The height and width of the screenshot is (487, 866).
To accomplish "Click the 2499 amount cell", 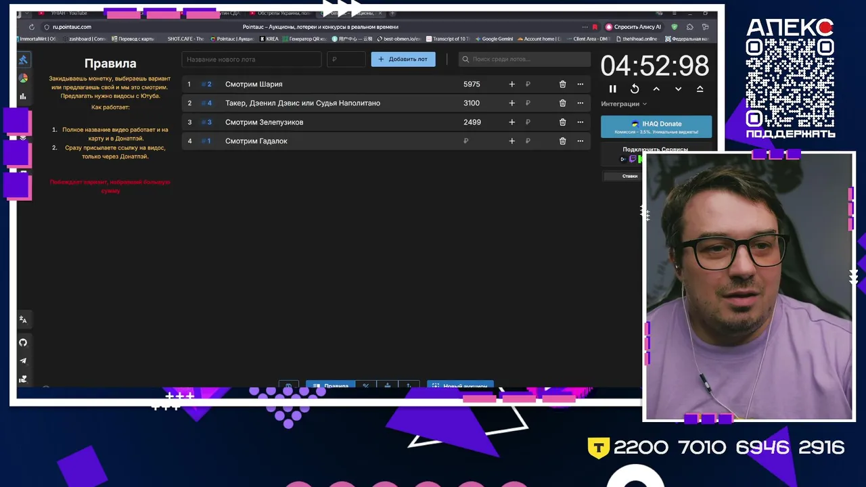I will (472, 122).
